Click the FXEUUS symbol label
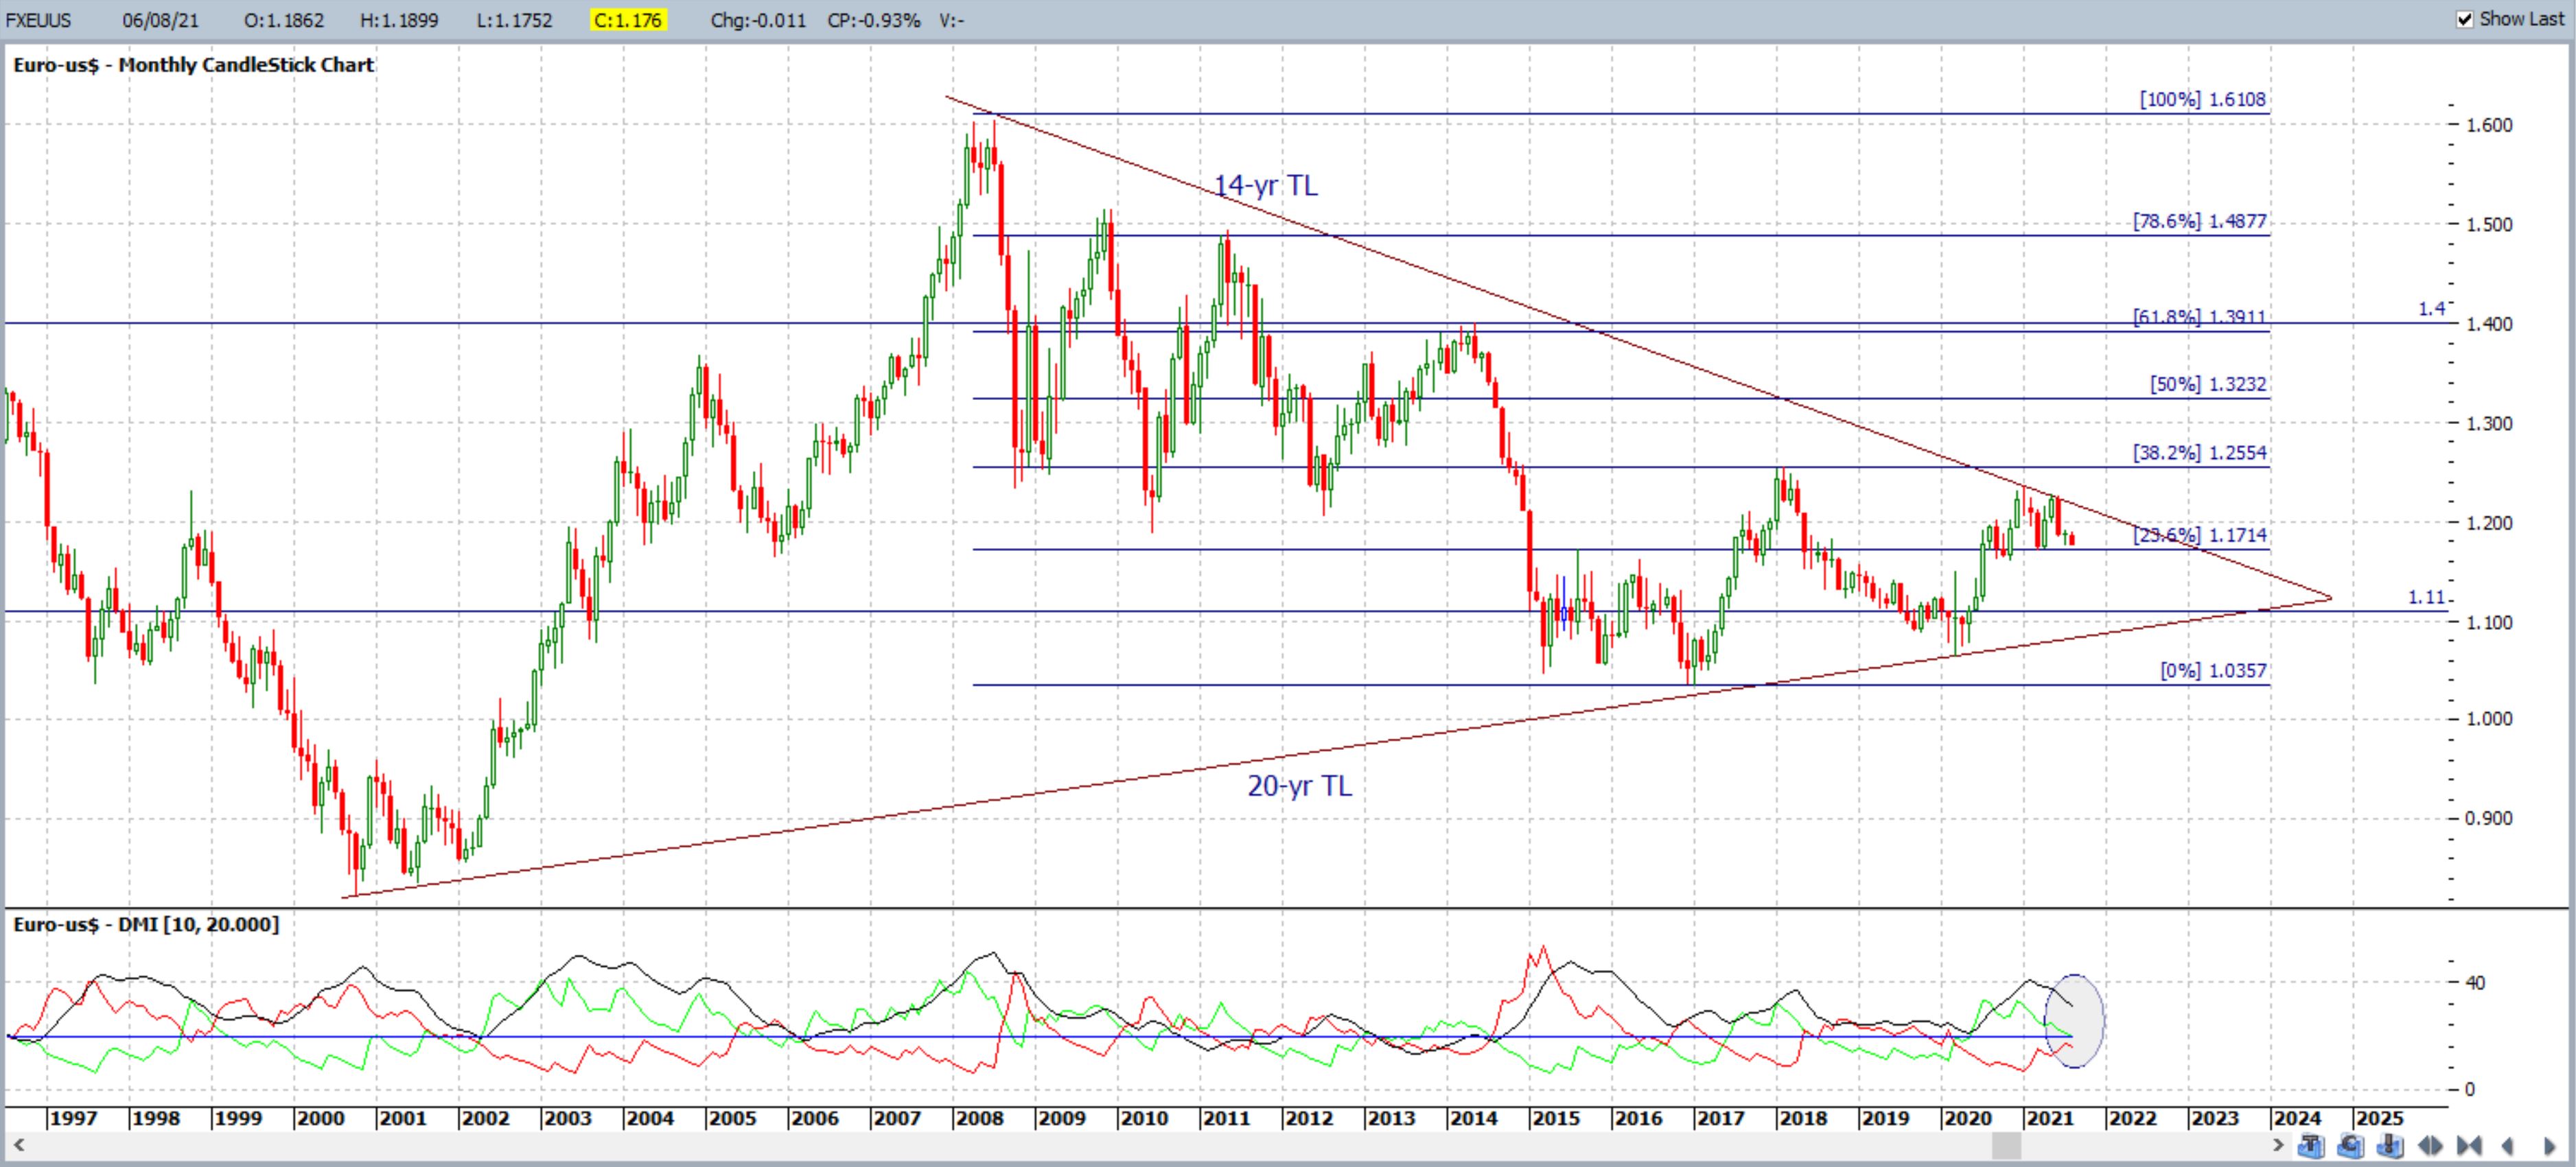Screen dimensions: 2576x1167 [x=38, y=20]
